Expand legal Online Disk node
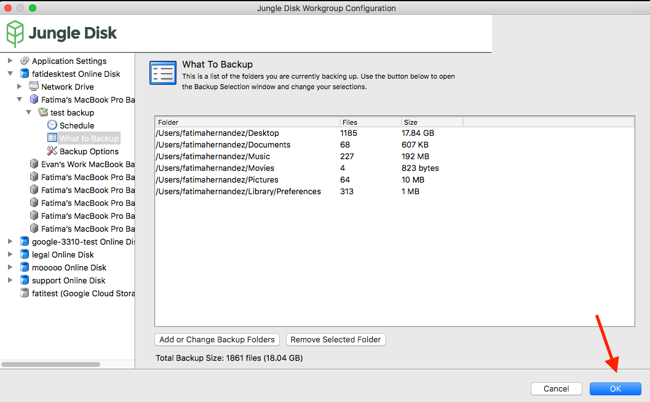Viewport: 650px width, 402px height. point(10,254)
